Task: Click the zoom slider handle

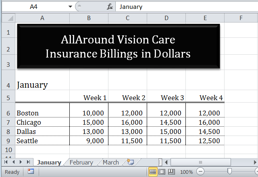Action: click(229, 172)
